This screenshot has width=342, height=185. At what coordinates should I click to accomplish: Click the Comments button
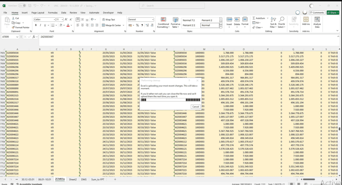click(317, 13)
